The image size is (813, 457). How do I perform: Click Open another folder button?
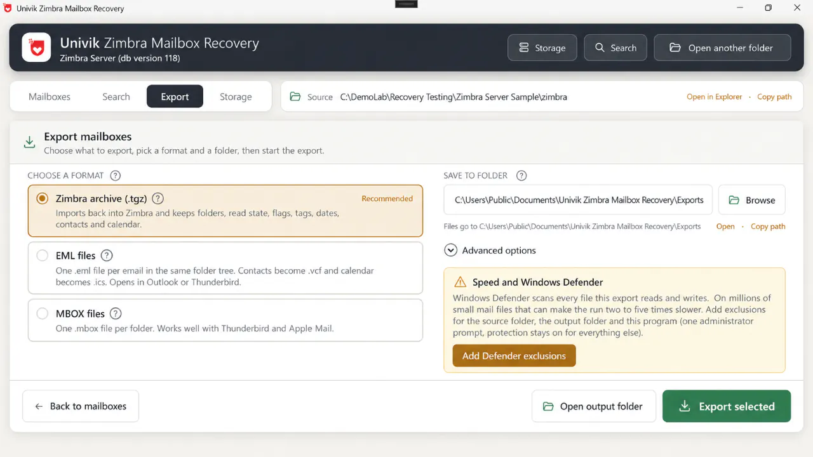click(722, 48)
